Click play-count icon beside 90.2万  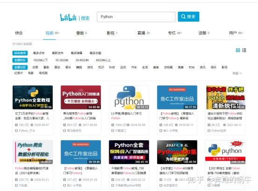click(209, 125)
